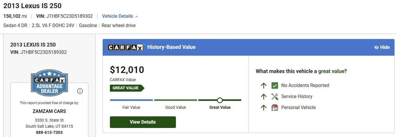
Task: Click the 2.5L V6 F DOHC 24V spec
Action: [53, 26]
